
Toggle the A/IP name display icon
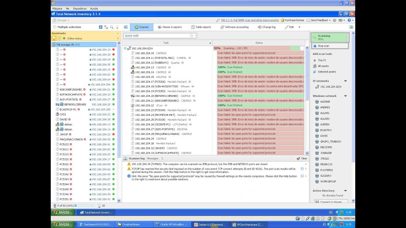point(106,27)
